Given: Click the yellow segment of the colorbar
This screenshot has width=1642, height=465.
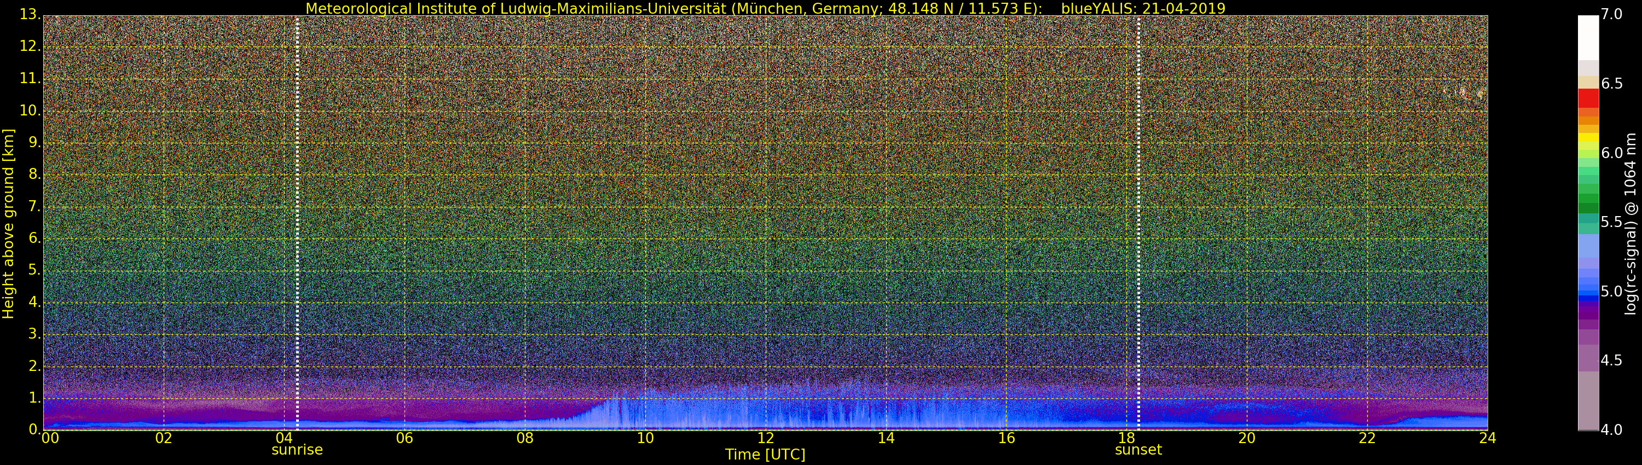Looking at the screenshot, I should pyautogui.click(x=1588, y=138).
